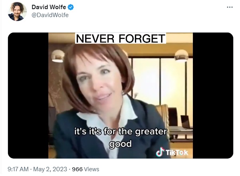Click the David Wolfe display name

click(x=49, y=7)
